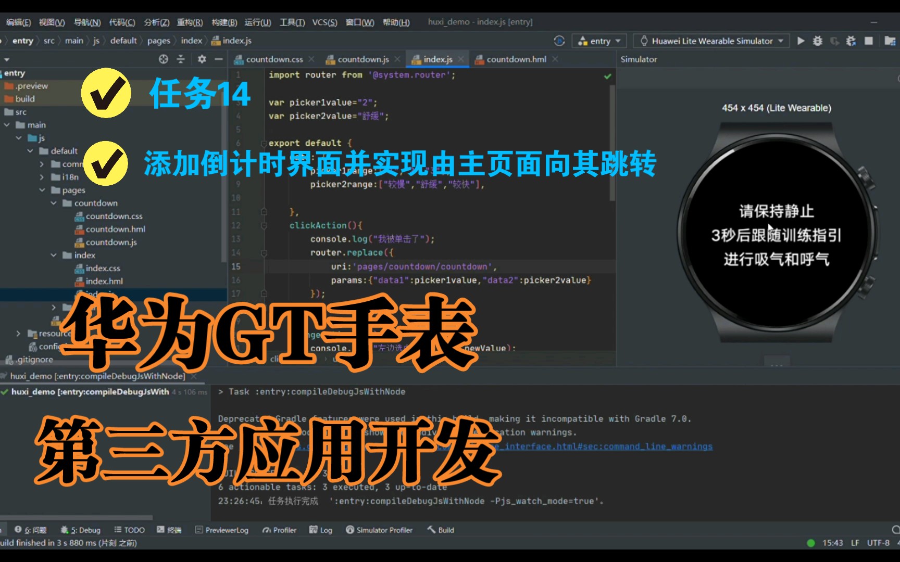
Task: Click the 15:43 cursor position in status bar
Action: [x=832, y=543]
